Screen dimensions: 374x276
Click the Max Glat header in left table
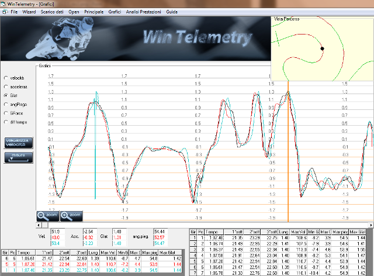coord(170,253)
